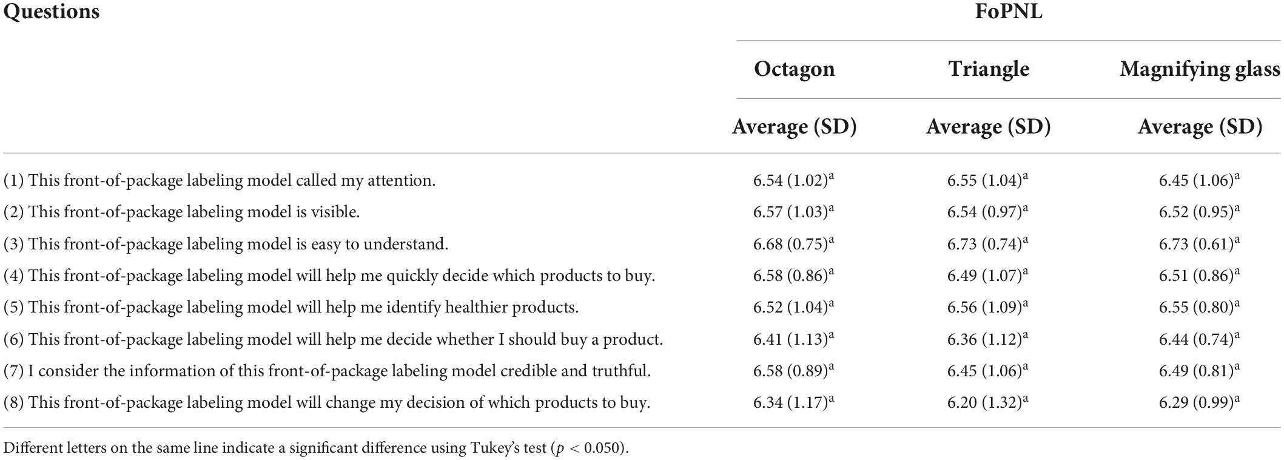1284x460 pixels.
Task: Click question 5 identify healthier products
Action: pos(291,307)
